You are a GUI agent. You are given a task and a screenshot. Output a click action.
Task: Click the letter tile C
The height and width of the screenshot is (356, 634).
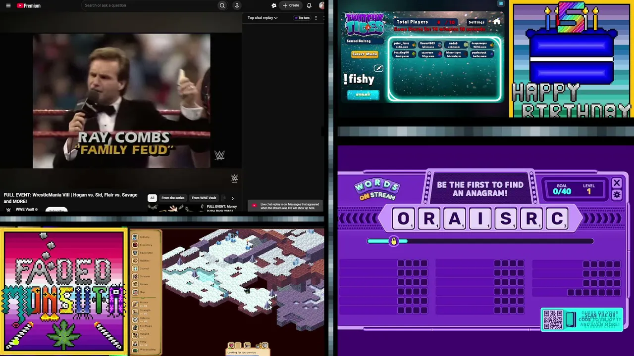557,219
